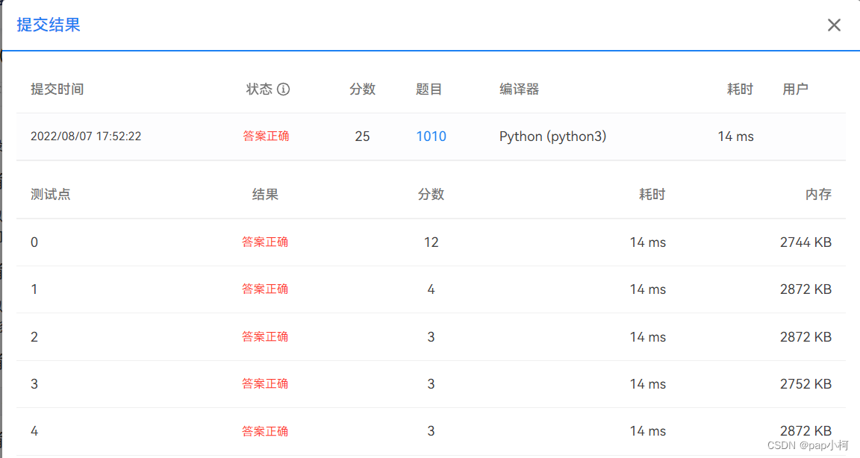
Task: Select the 编译器 column header
Action: coord(522,88)
